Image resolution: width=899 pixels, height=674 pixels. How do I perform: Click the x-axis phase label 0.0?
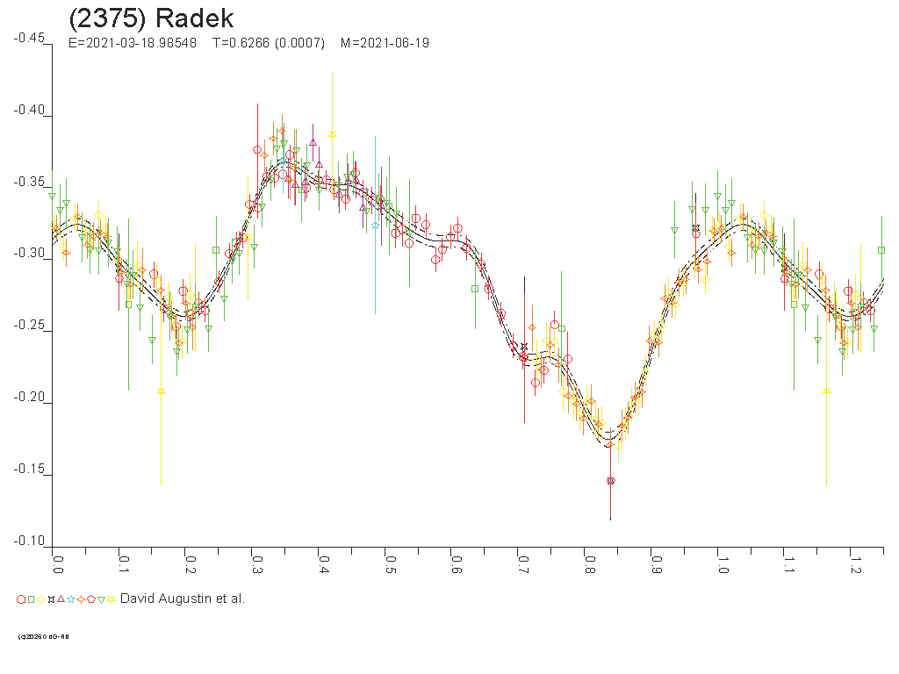[57, 565]
